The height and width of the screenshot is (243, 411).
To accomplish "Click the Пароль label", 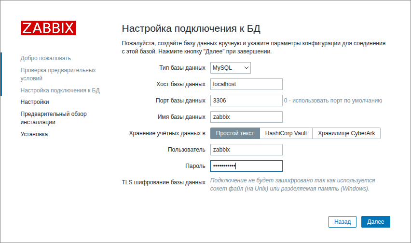I will pos(195,166).
